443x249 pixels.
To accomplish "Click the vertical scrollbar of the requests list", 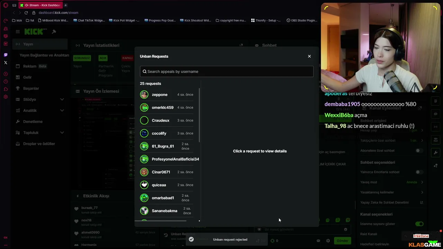I will coord(199,115).
